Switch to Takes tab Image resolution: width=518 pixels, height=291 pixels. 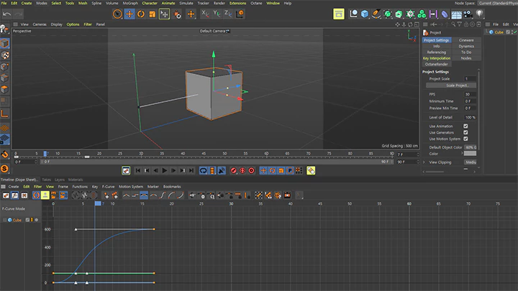pos(46,180)
